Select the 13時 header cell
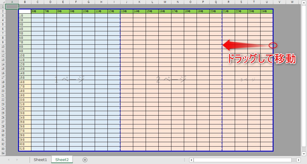The height and width of the screenshot is (164, 307). click(x=126, y=11)
